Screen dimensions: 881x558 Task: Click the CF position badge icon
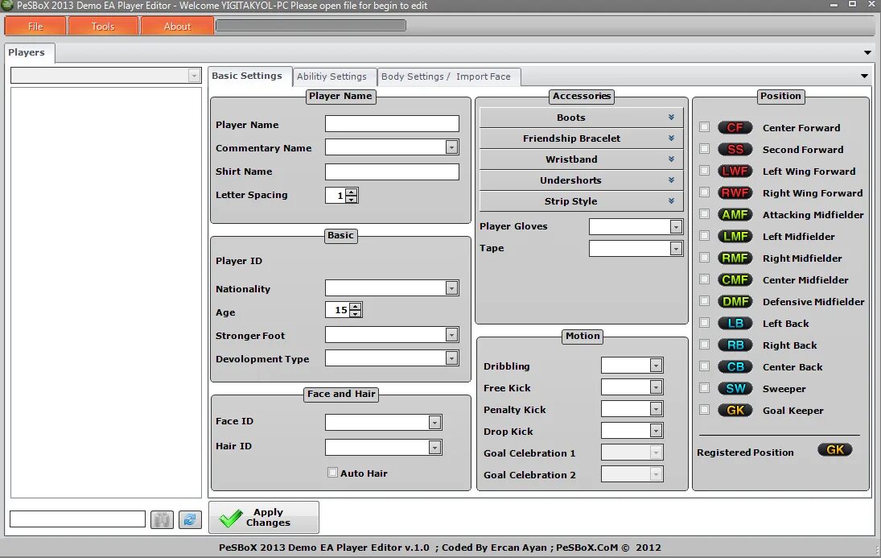[735, 128]
